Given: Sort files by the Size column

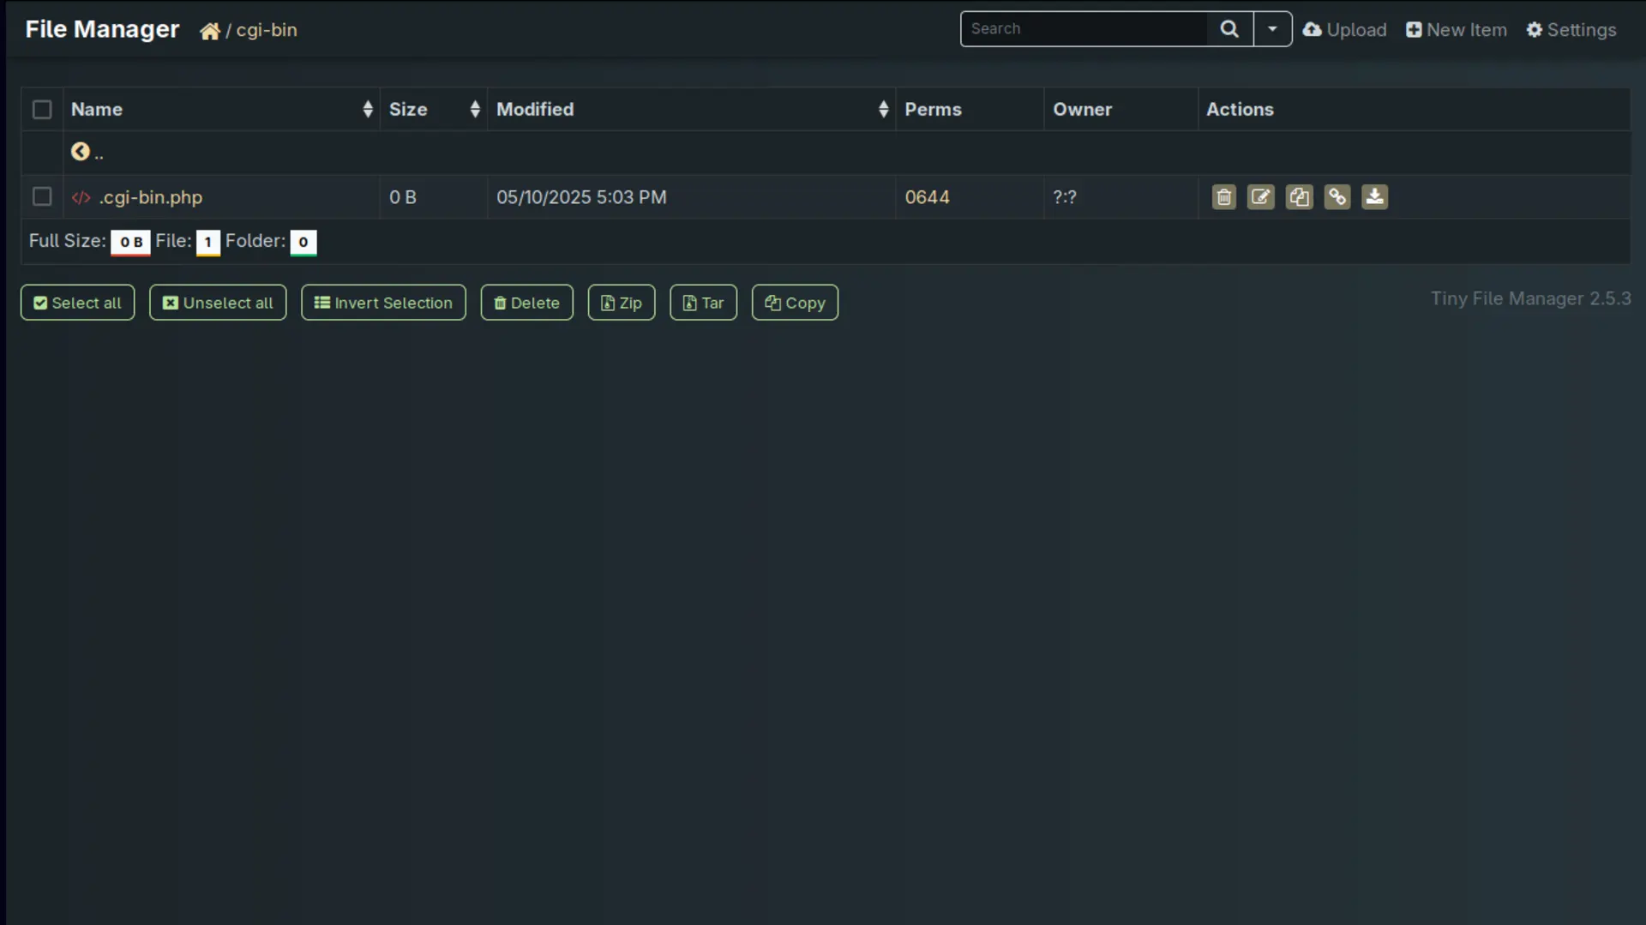Looking at the screenshot, I should [x=434, y=110].
